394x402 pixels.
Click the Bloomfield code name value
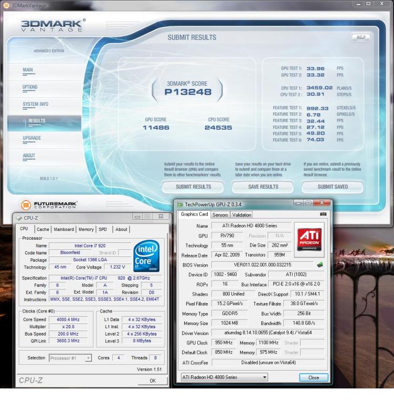click(70, 252)
